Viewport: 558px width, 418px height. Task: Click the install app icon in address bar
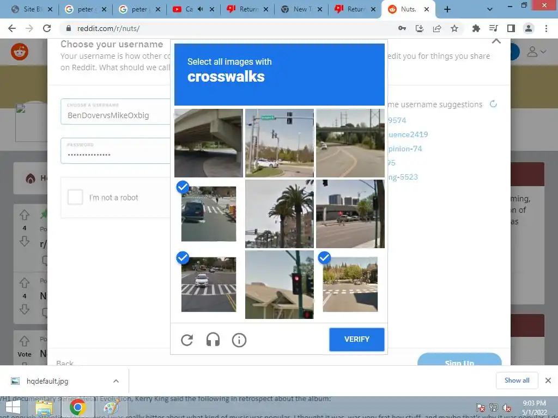pos(420,28)
